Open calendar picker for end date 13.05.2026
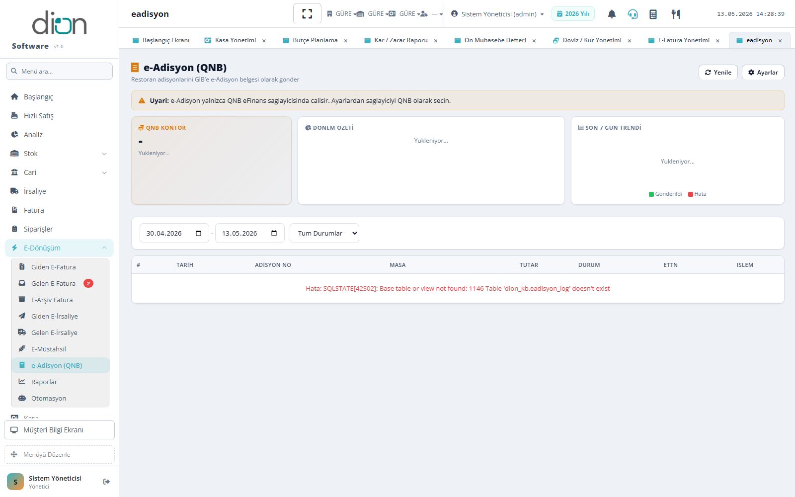795x497 pixels. tap(274, 233)
